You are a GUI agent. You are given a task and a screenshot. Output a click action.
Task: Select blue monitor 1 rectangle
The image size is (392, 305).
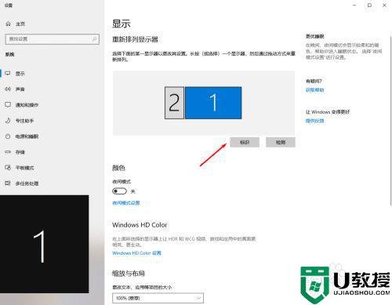(x=213, y=103)
